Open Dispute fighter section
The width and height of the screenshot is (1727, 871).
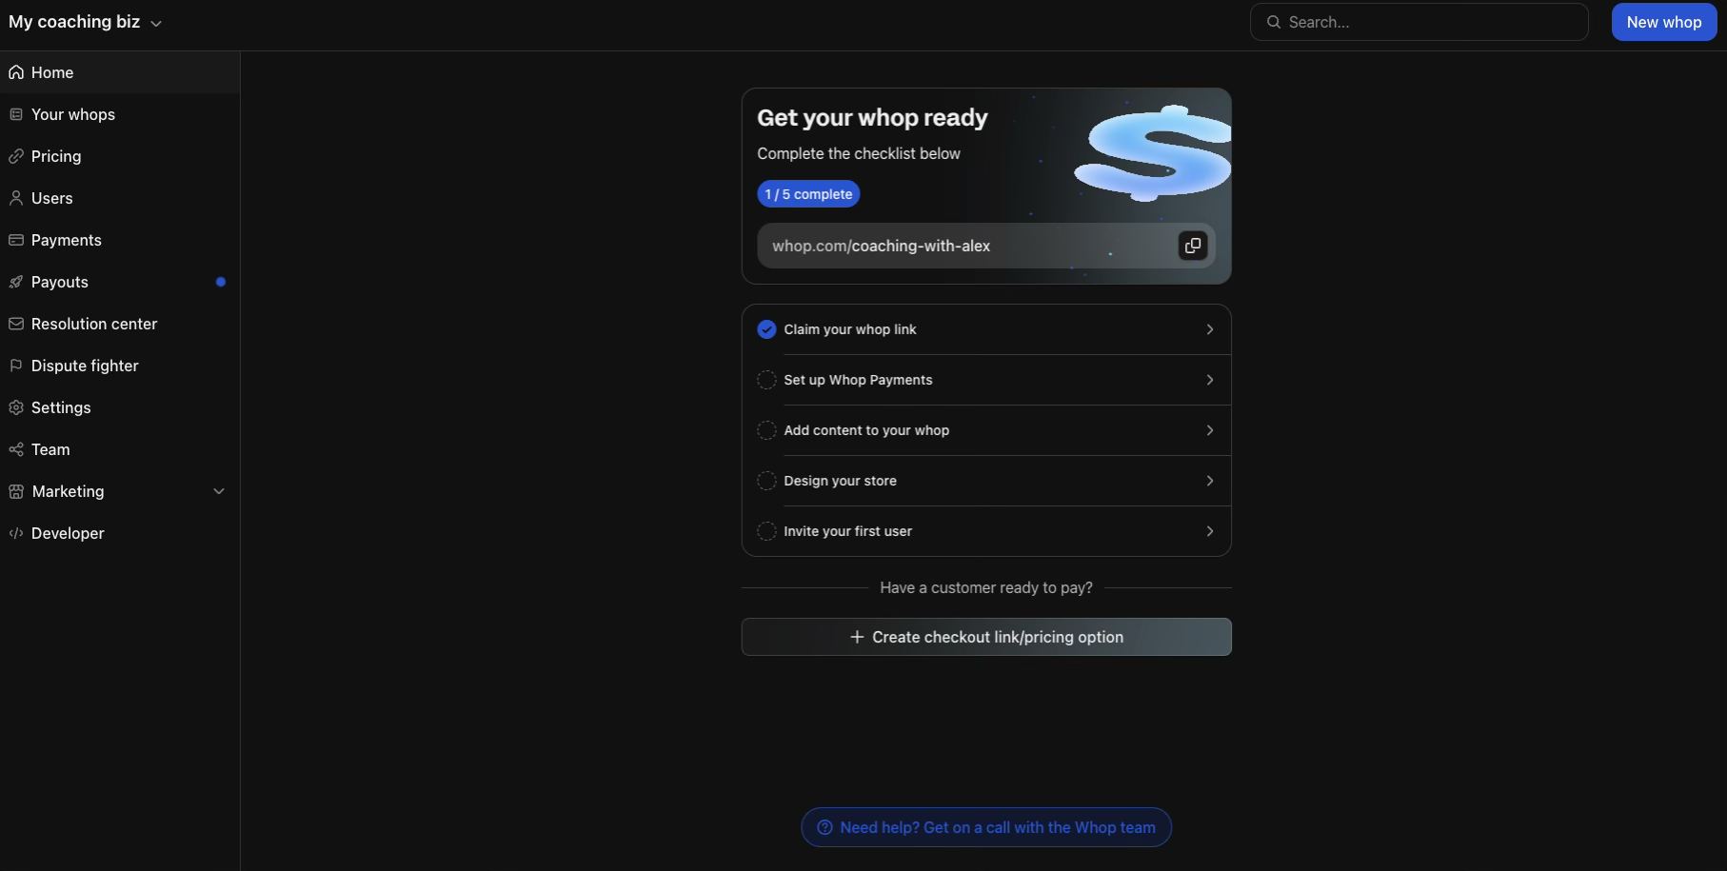point(120,366)
